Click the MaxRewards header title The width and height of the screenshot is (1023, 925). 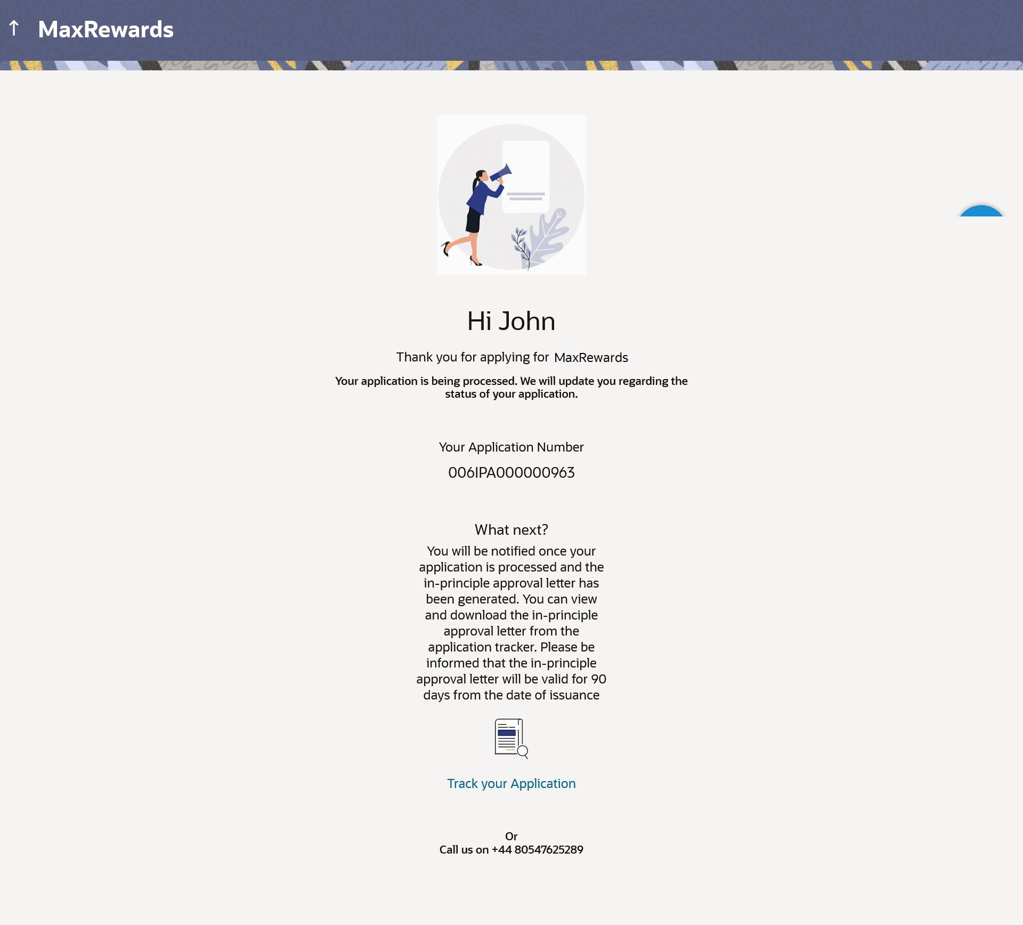(105, 29)
